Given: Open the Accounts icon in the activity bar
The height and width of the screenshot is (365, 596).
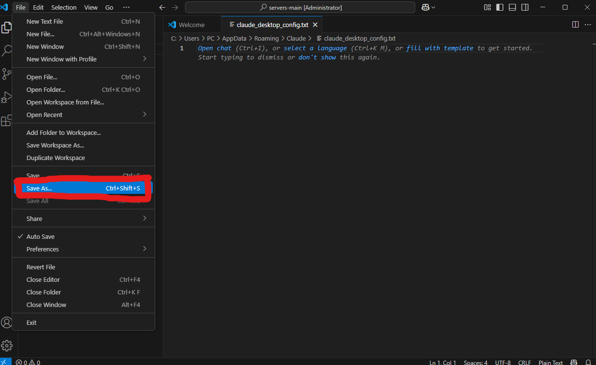Looking at the screenshot, I should 6,322.
